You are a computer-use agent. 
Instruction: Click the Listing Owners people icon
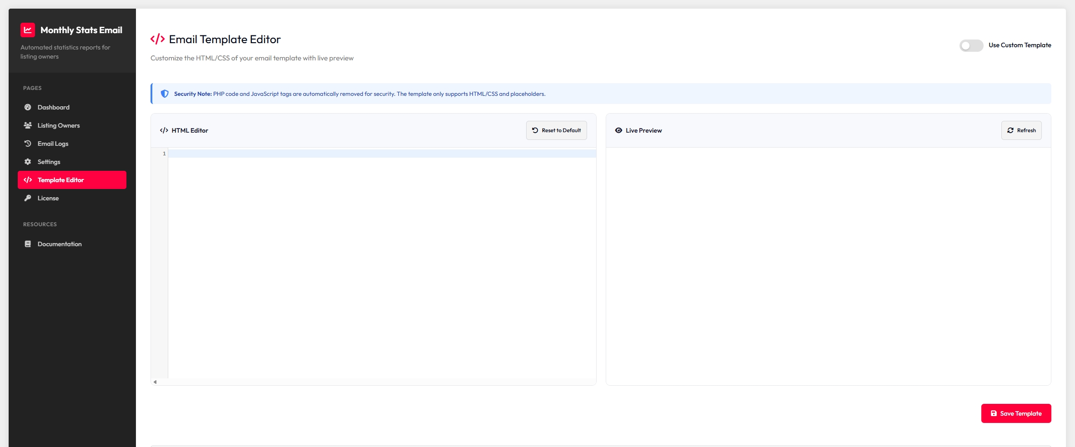(x=28, y=125)
